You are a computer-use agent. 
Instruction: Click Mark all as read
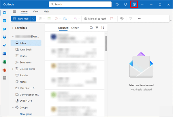point(95,19)
